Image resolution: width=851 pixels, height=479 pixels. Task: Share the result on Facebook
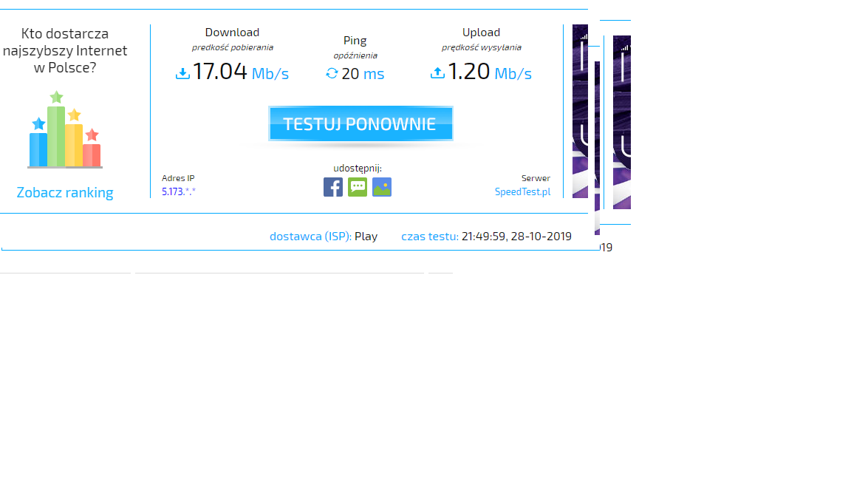tap(332, 187)
